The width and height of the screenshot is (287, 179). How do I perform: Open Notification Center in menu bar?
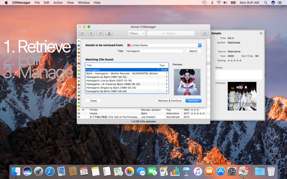pyautogui.click(x=279, y=3)
